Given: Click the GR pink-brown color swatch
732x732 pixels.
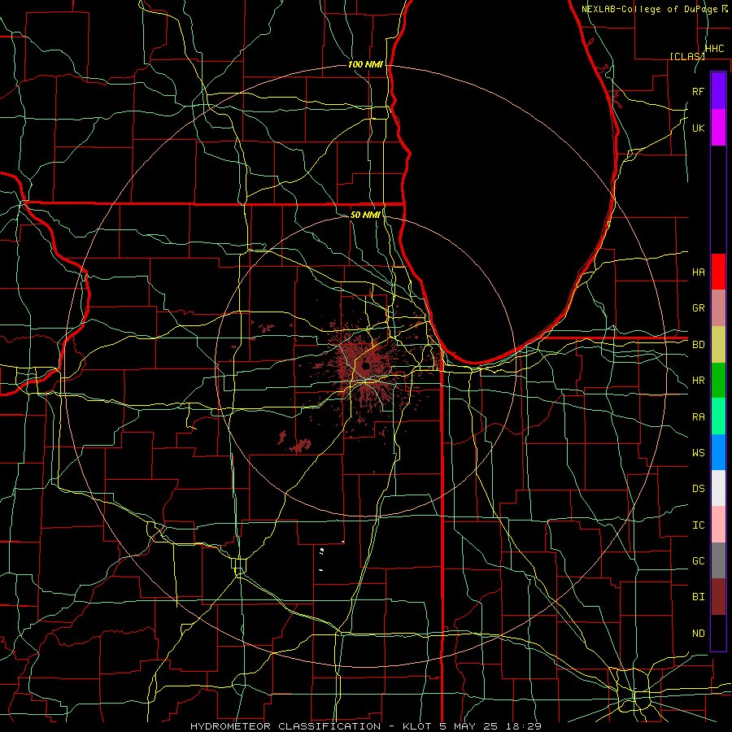Looking at the screenshot, I should pos(718,307).
